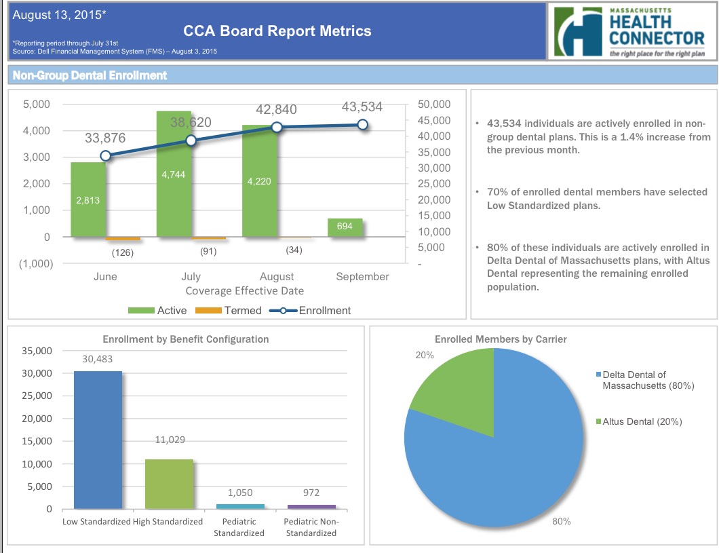The height and width of the screenshot is (553, 719).
Task: Click the June termed bar above (126)
Action: [123, 239]
